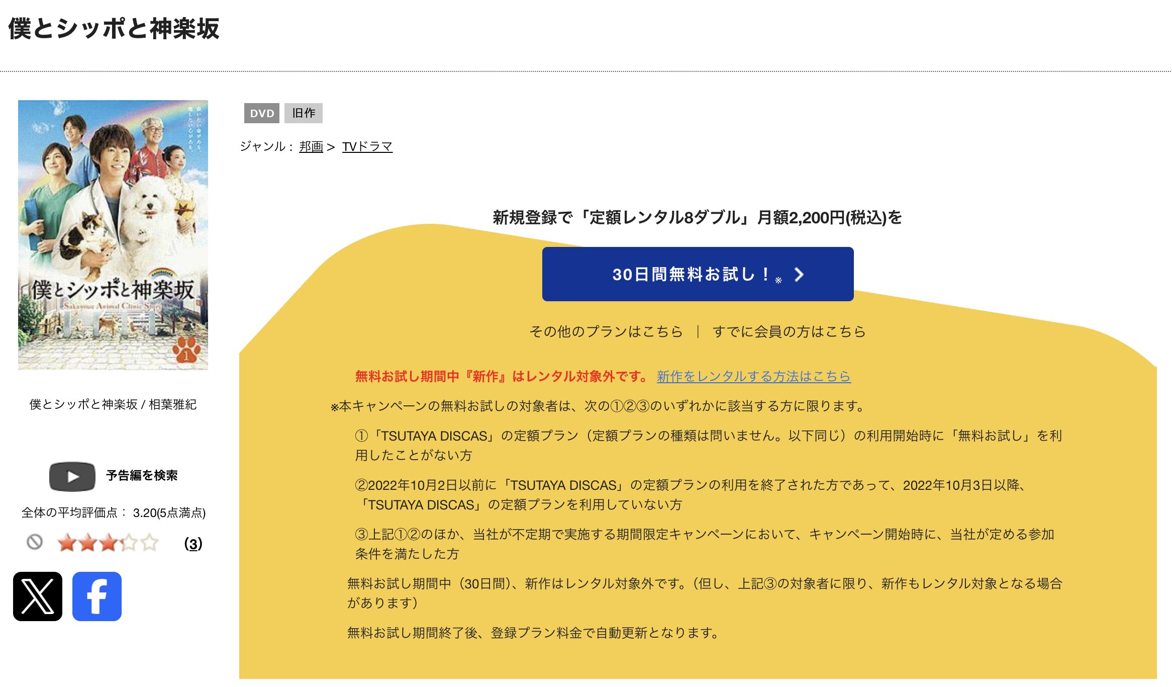Viewport: 1172px width, 687px height.
Task: Rate the title with the fifth star
Action: point(149,543)
